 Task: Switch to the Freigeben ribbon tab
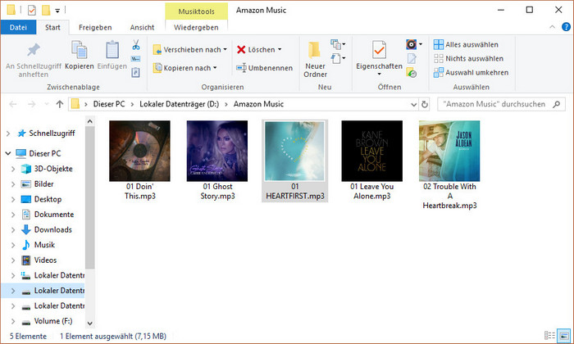click(95, 27)
